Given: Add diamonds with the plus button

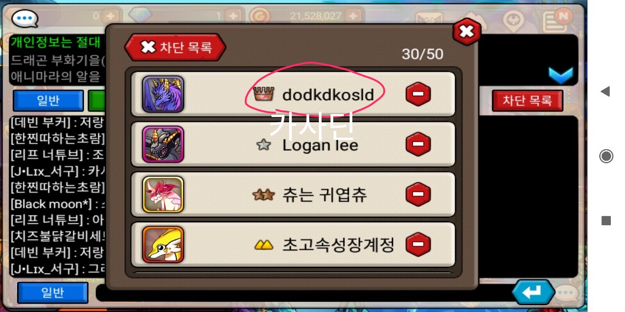Looking at the screenshot, I should point(233,16).
